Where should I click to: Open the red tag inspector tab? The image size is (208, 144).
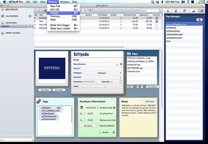pos(202,11)
